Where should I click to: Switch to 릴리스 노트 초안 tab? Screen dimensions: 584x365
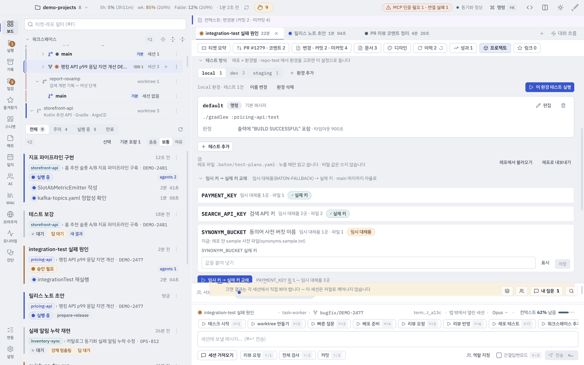click(317, 33)
